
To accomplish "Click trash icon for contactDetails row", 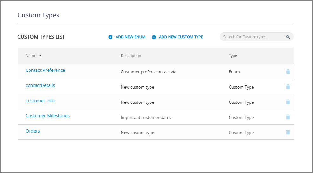I will point(288,87).
